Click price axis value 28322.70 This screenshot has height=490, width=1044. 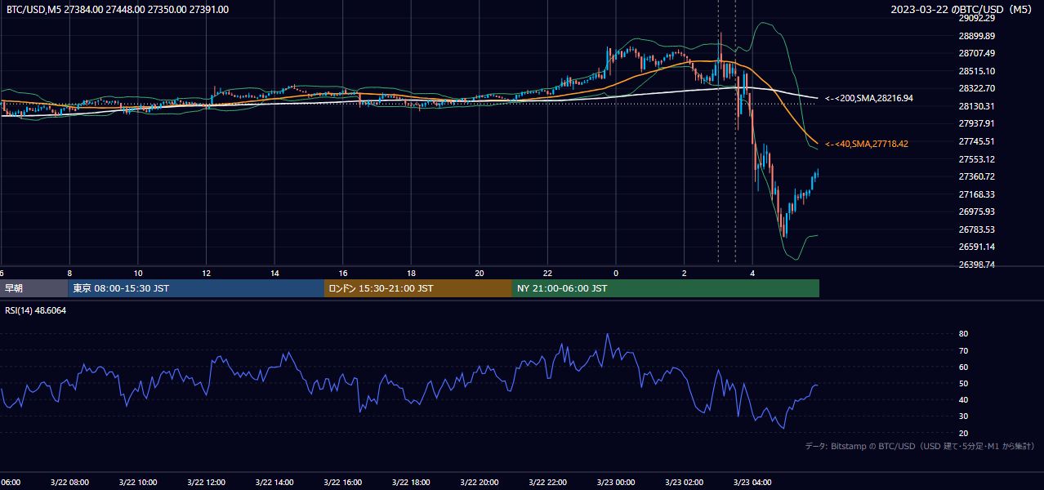(x=977, y=88)
